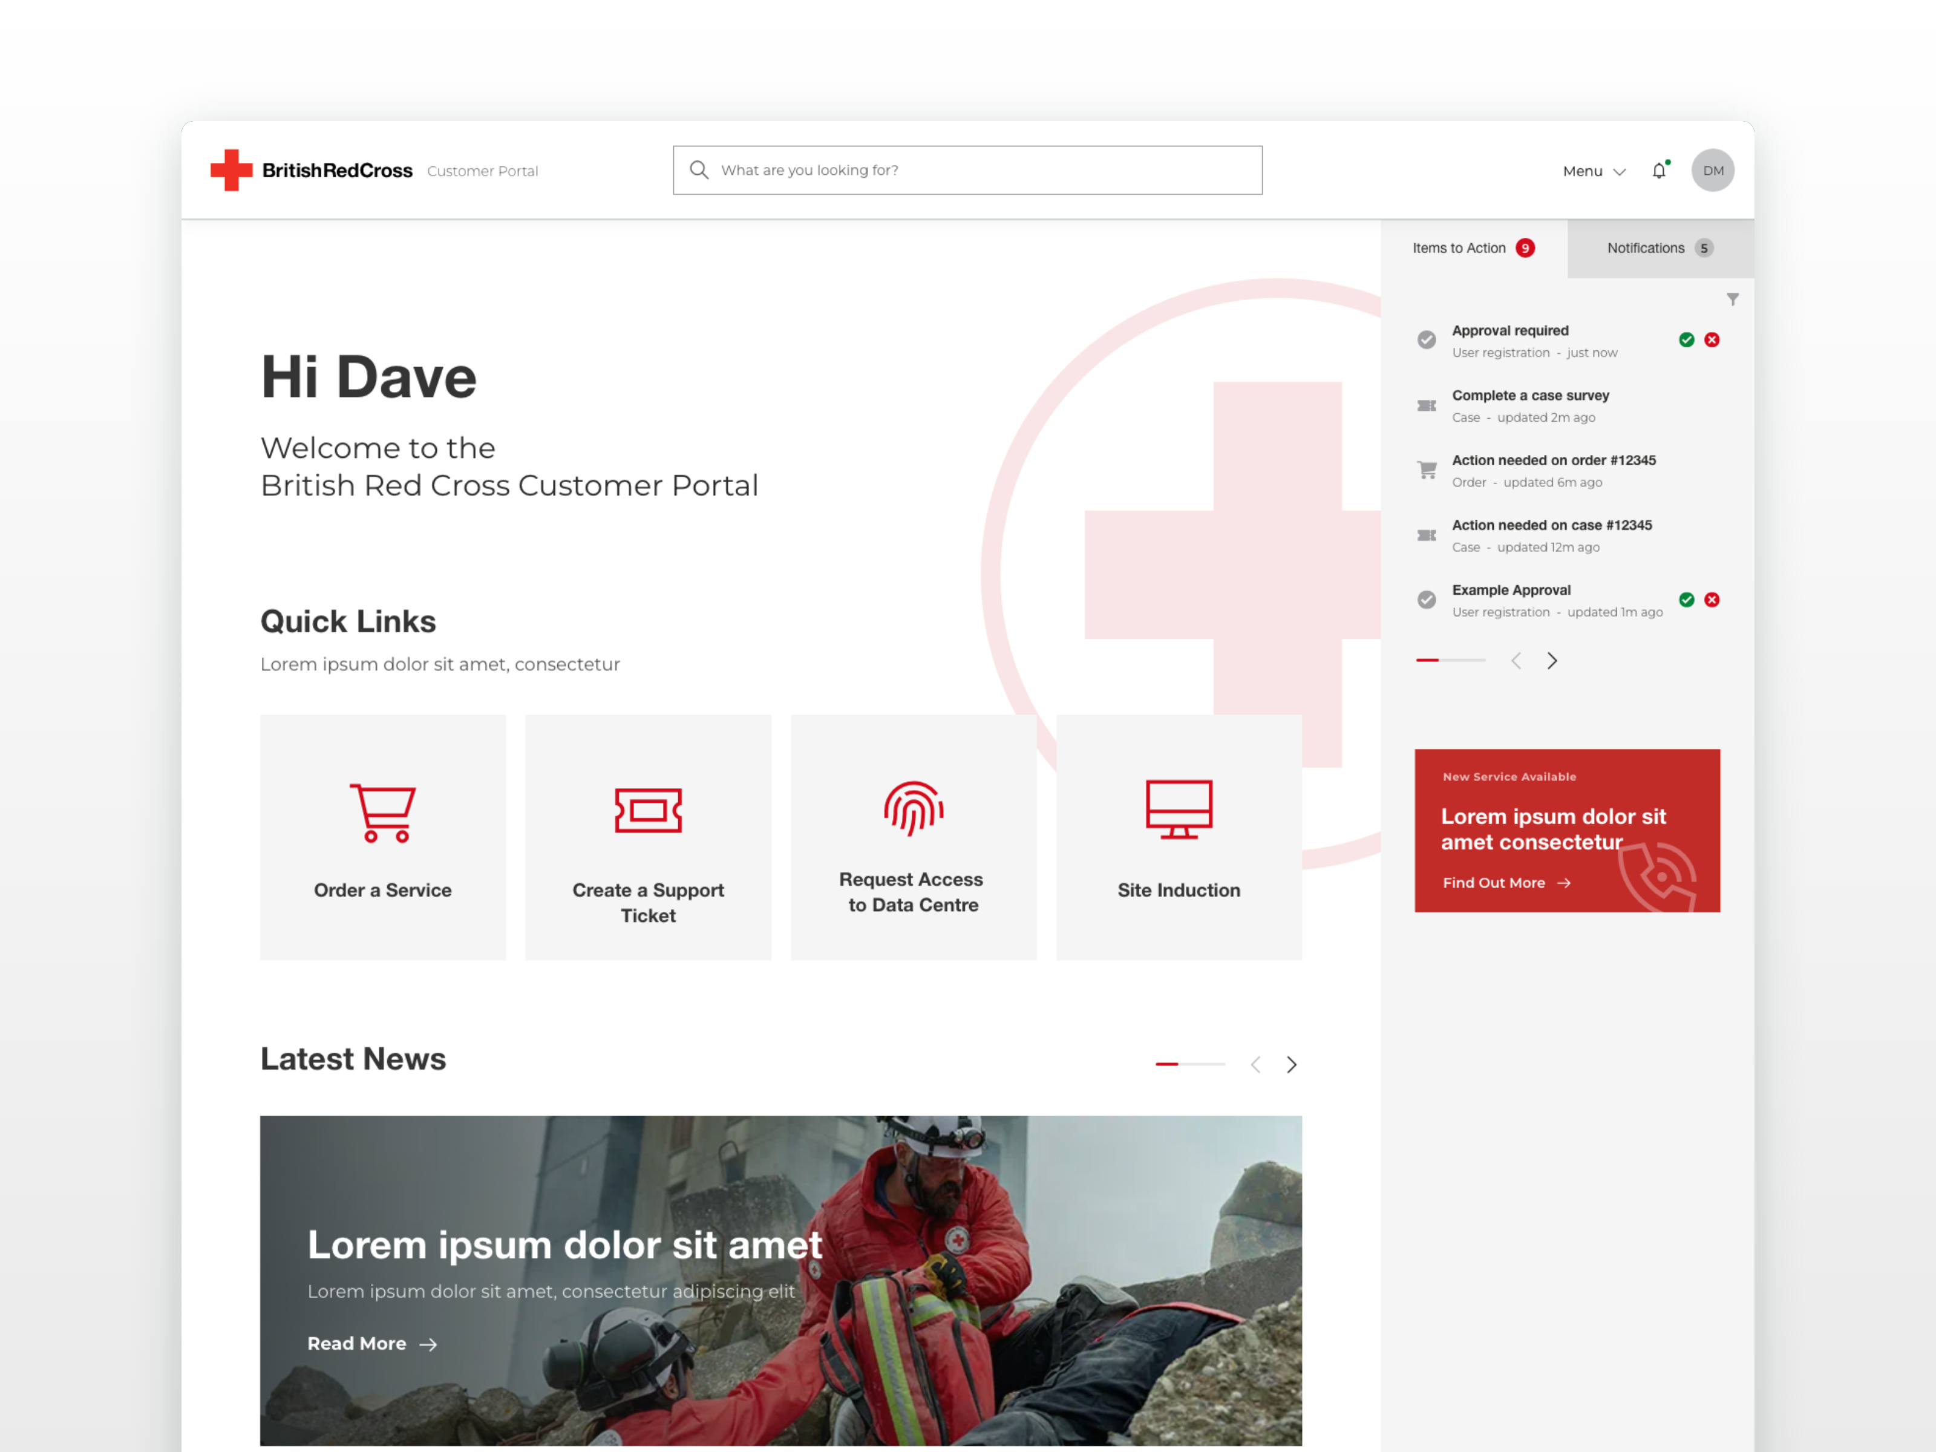Click the British Red Cross logo
This screenshot has height=1452, width=1936.
click(x=311, y=171)
